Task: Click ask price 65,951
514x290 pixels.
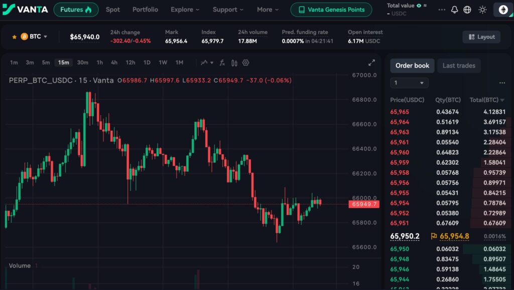Action: pyautogui.click(x=400, y=223)
